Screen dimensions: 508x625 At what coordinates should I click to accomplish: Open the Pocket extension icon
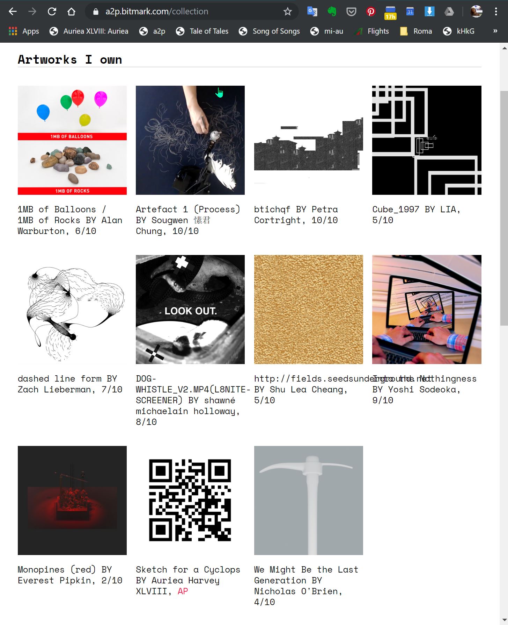pos(351,12)
